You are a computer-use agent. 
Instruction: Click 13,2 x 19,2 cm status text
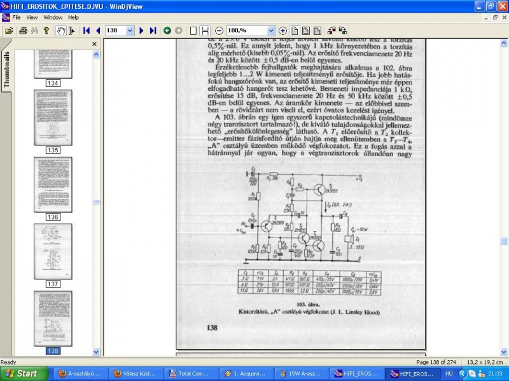[485, 362]
